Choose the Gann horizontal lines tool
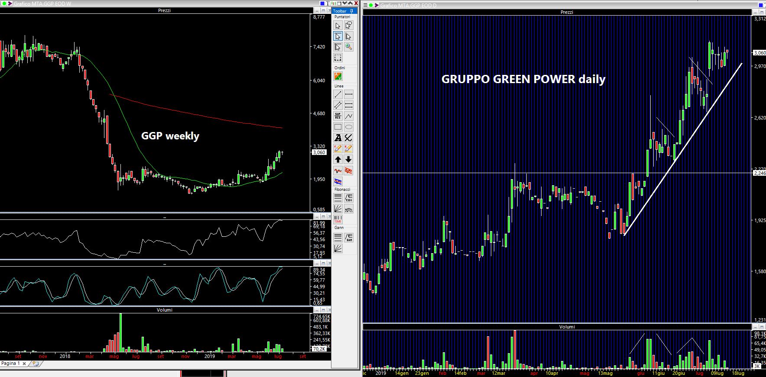Viewport: 766px width, 377px height. [338, 237]
